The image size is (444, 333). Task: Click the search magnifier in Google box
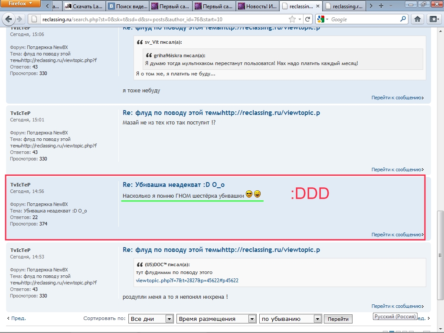click(x=403, y=19)
